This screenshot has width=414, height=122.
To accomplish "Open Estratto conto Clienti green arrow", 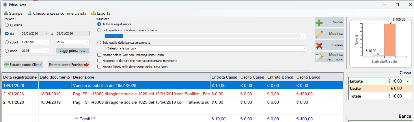I will pos(7,65).
